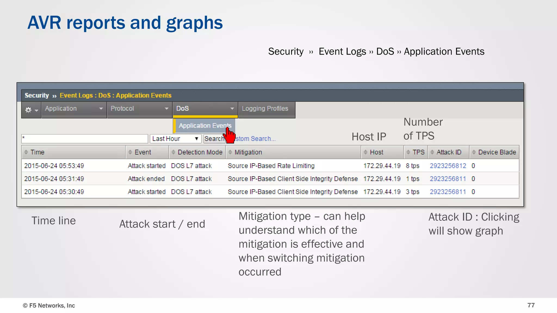Open the Last Hour time dropdown
Screen dimensions: 557x313
click(175, 139)
